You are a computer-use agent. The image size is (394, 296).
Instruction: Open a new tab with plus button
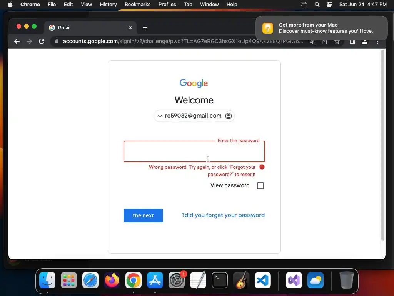145,28
